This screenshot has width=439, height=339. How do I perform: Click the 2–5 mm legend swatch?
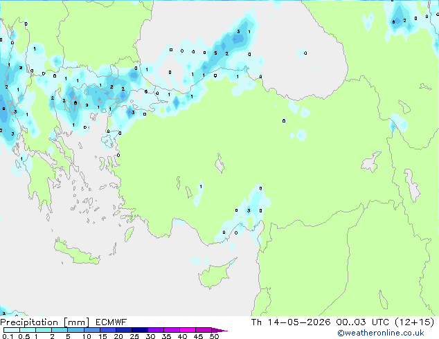pyautogui.click(x=60, y=330)
